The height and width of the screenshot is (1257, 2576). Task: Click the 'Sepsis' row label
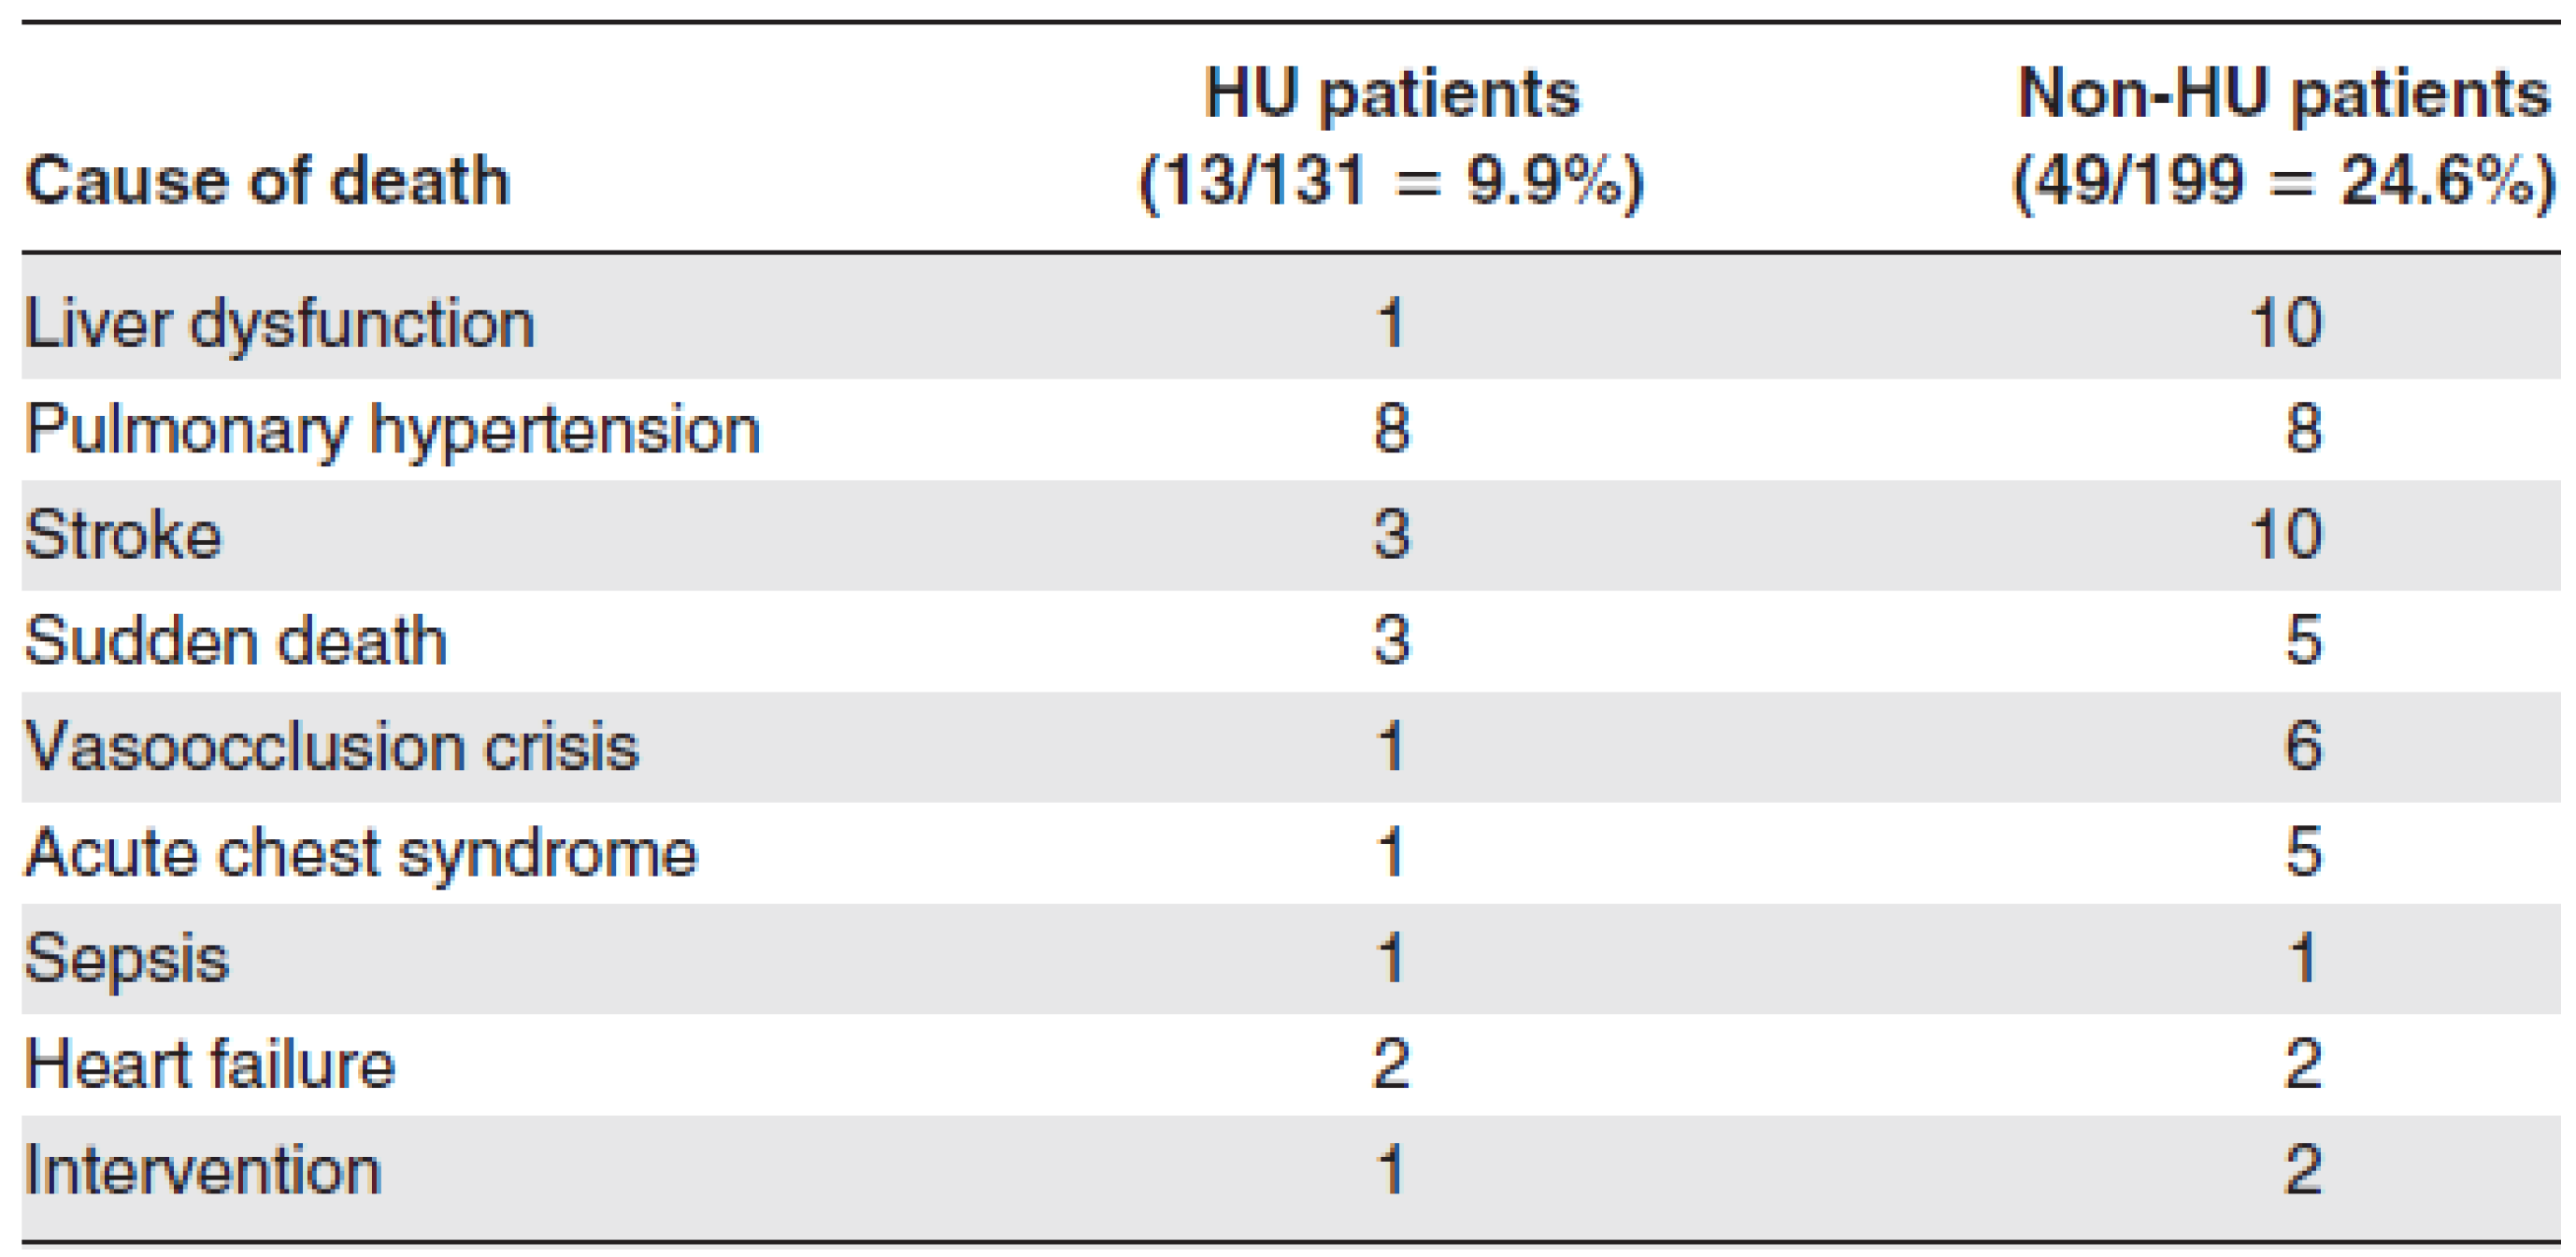coord(127,958)
